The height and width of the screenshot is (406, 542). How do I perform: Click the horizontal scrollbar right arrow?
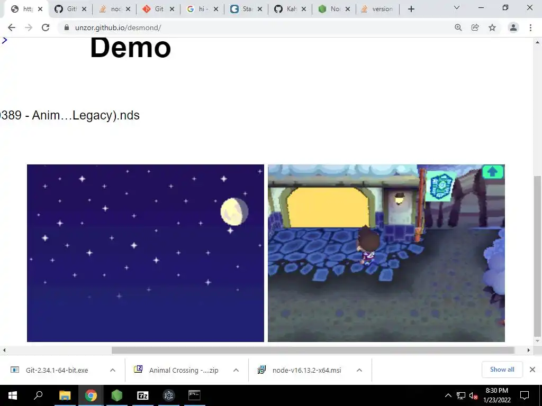[529, 350]
